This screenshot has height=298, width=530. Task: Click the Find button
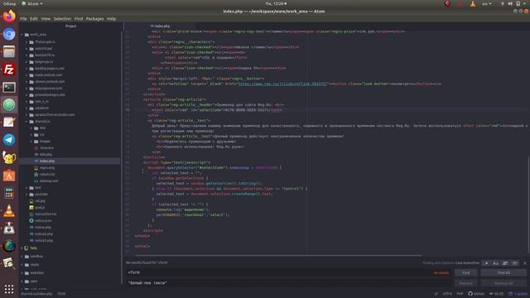click(465, 272)
